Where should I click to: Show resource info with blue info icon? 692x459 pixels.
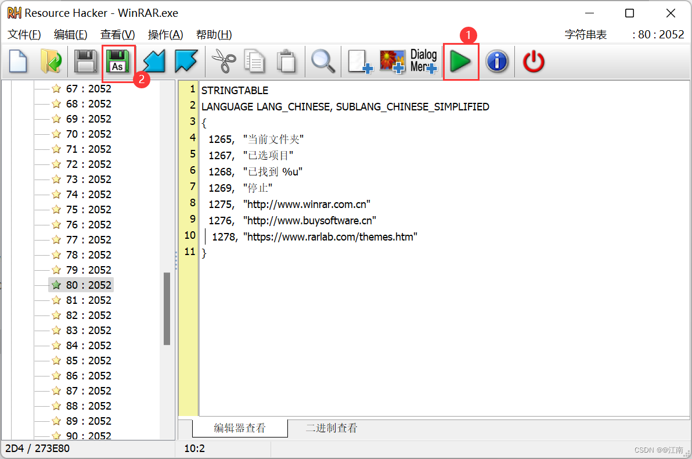click(x=497, y=62)
